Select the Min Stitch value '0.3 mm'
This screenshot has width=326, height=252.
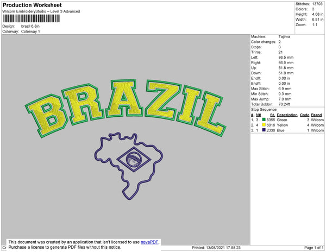285,94
